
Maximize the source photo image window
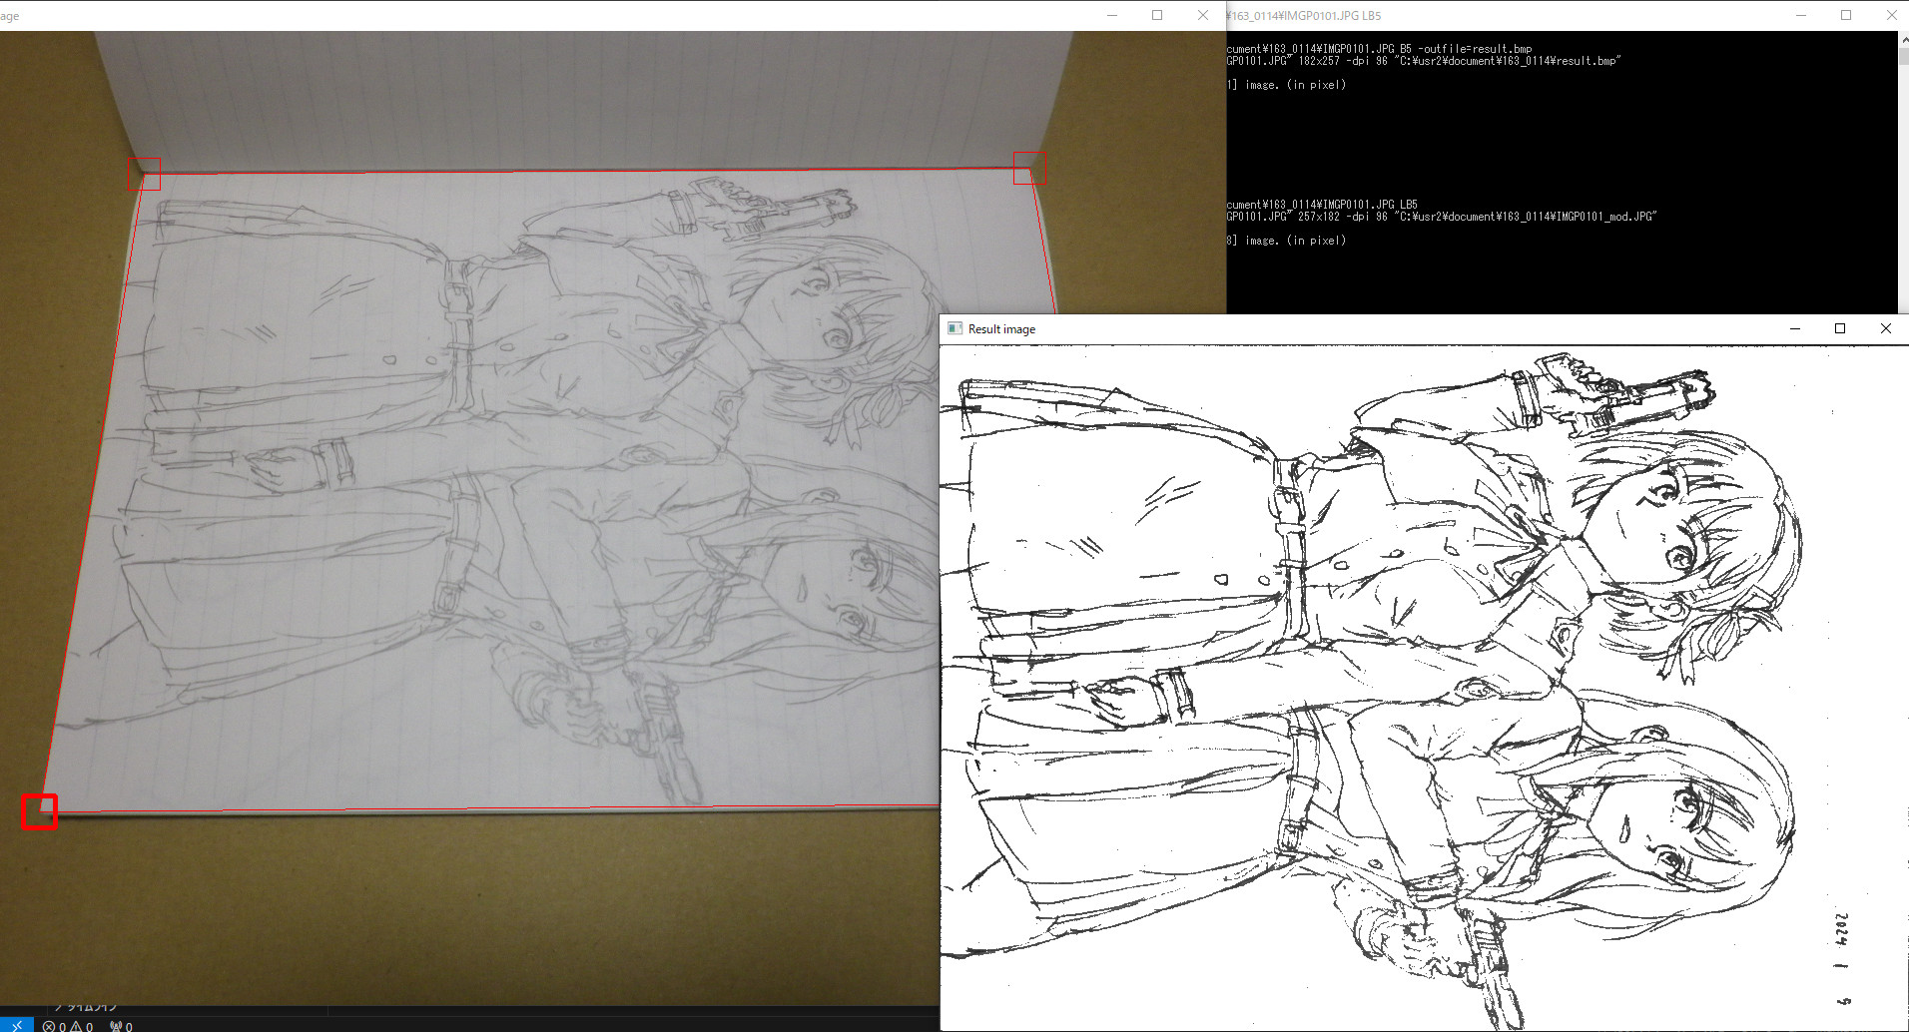(x=1157, y=15)
